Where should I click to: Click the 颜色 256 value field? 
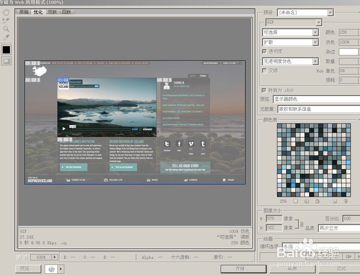coord(349,32)
